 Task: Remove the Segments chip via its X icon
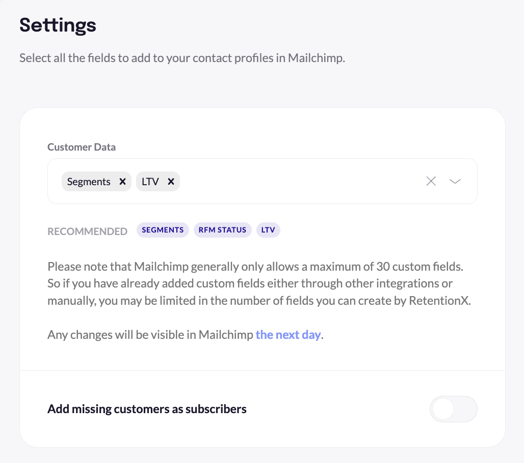[122, 181]
